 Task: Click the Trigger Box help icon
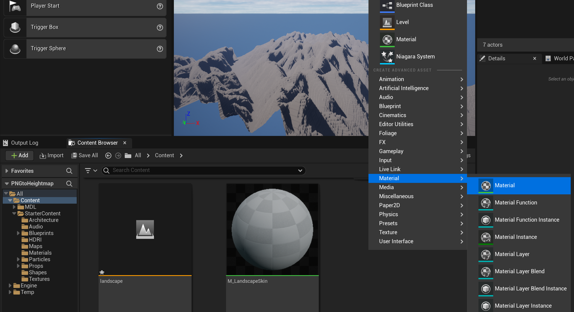(160, 27)
